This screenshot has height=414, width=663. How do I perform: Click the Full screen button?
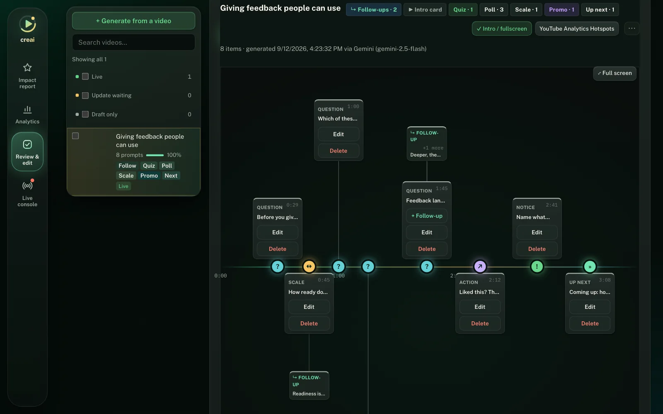coord(615,73)
